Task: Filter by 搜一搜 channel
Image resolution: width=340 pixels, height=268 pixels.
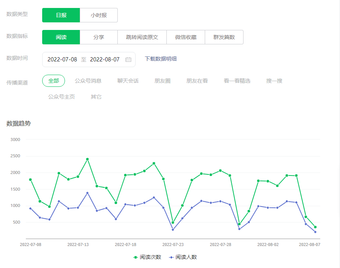Action: pyautogui.click(x=274, y=81)
